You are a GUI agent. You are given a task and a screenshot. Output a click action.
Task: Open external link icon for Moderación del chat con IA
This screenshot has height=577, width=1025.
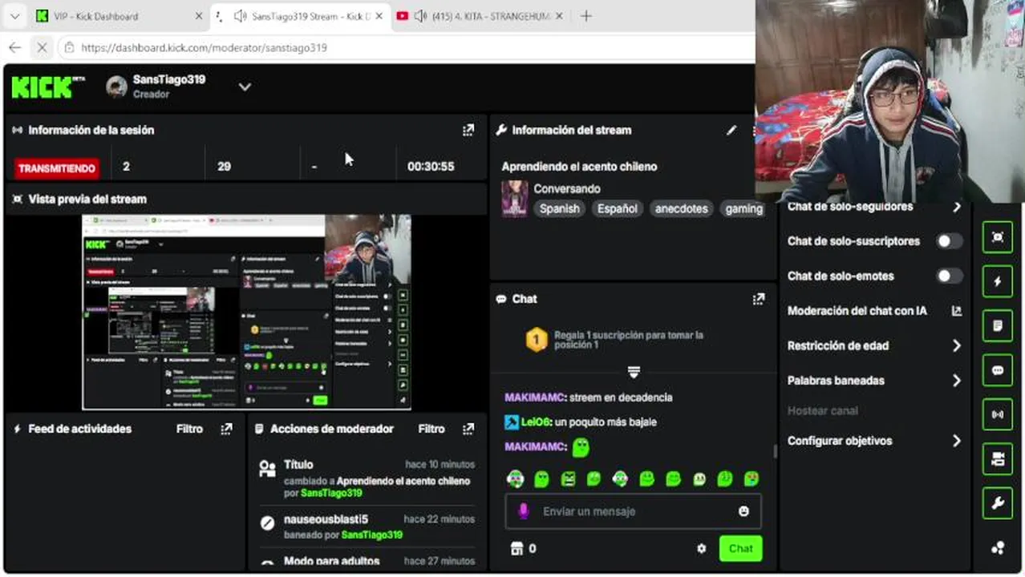[956, 311]
